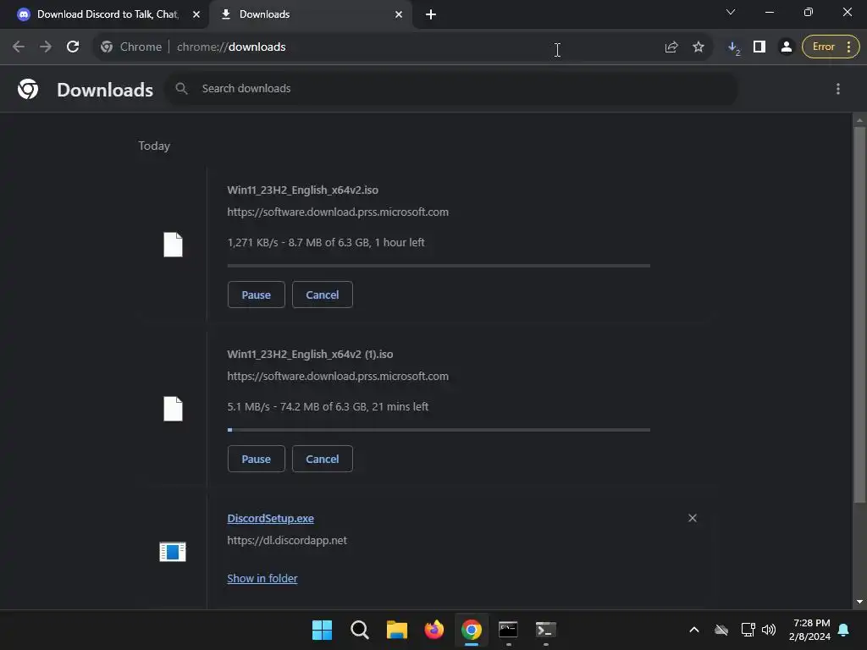Cancel Win11_23H2_English_x64v2 (1).iso download
The width and height of the screenshot is (867, 650).
pos(323,459)
